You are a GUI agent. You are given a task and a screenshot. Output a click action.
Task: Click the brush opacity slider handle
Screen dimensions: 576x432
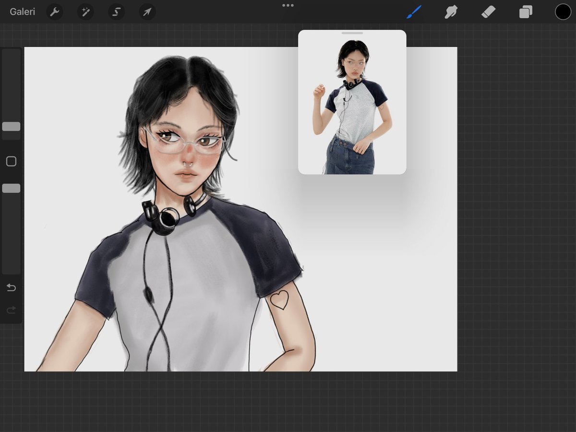pyautogui.click(x=11, y=188)
